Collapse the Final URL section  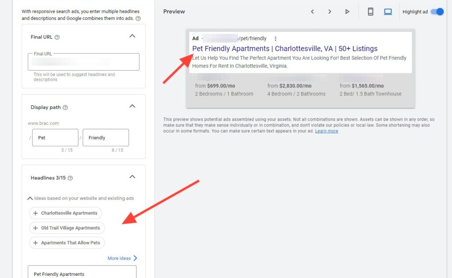[132, 37]
